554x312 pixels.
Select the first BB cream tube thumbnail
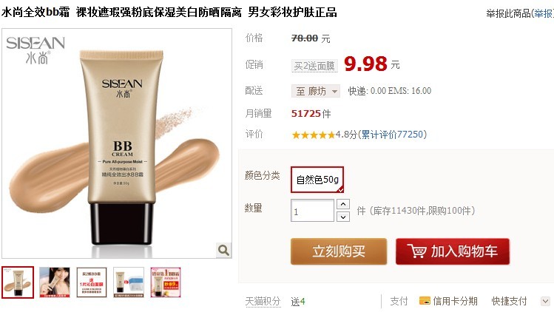tap(18, 282)
